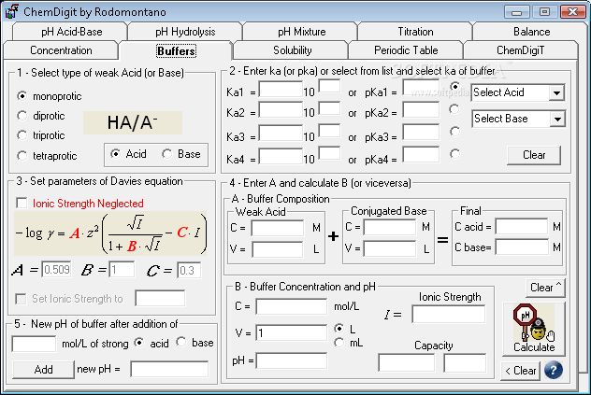The height and width of the screenshot is (395, 591).
Task: Switch to Concentration tab
Action: point(61,50)
